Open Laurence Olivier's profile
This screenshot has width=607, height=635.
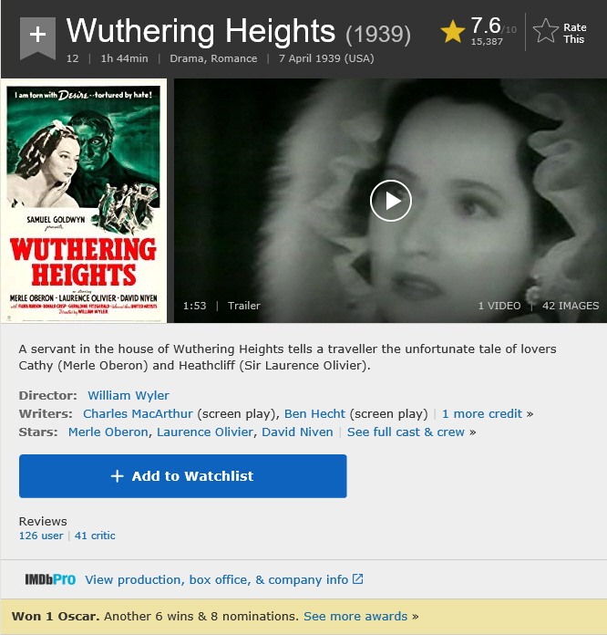205,432
